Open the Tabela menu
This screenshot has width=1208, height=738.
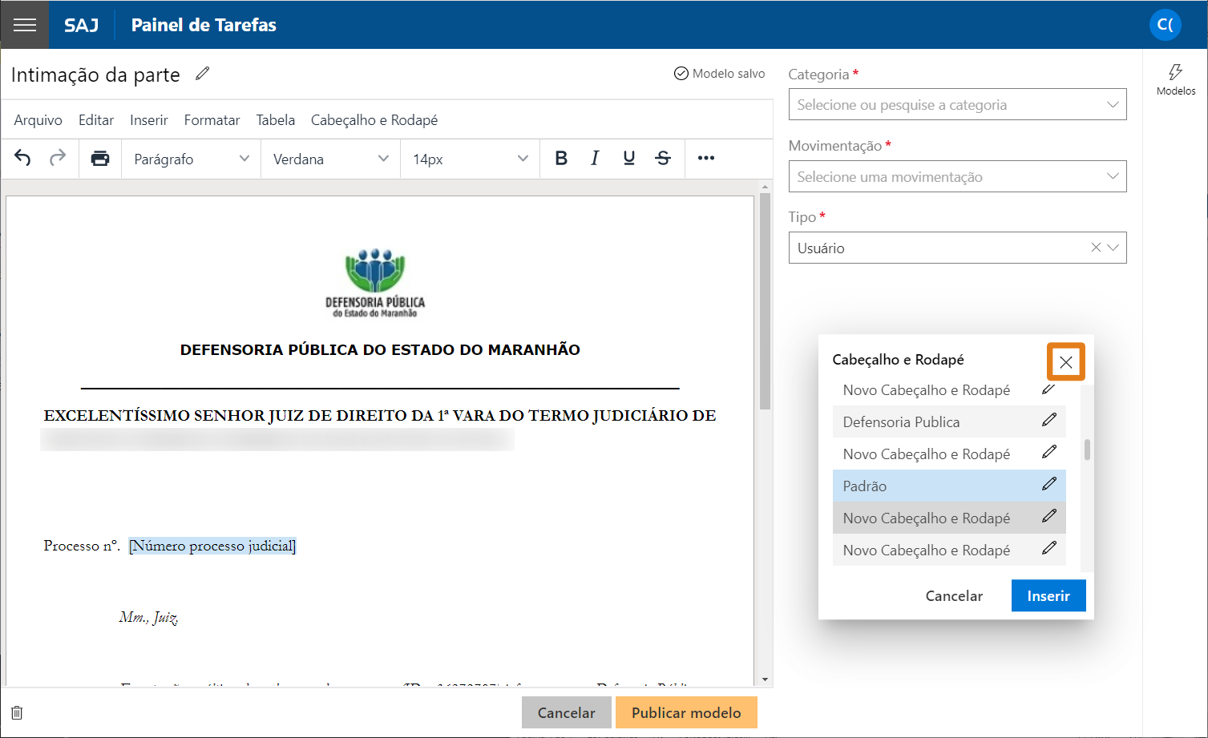[x=276, y=120]
